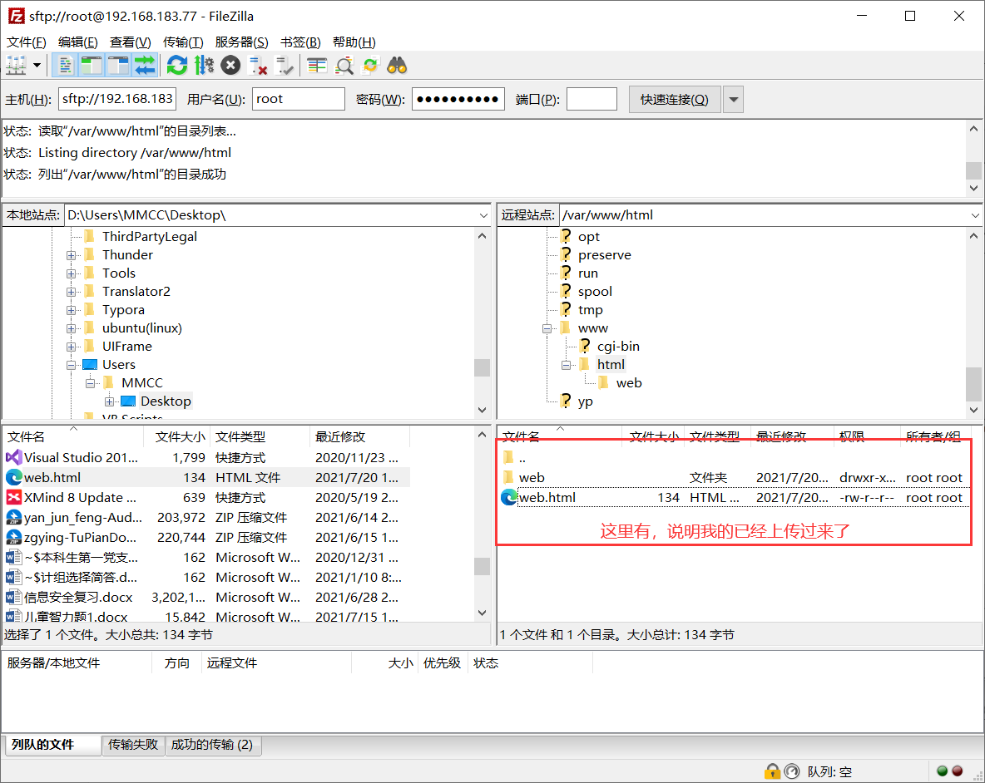Expand the Thunder folder in local tree
985x783 pixels.
pos(70,254)
